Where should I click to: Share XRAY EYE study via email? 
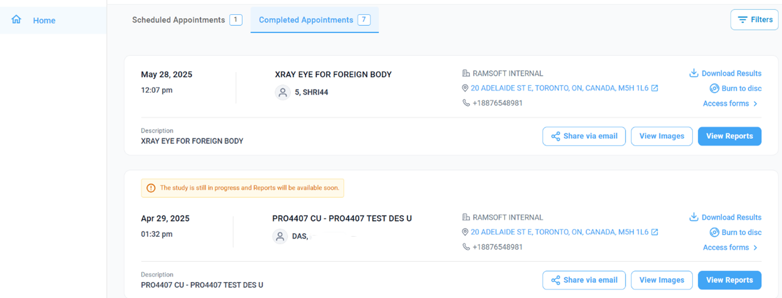tap(584, 136)
